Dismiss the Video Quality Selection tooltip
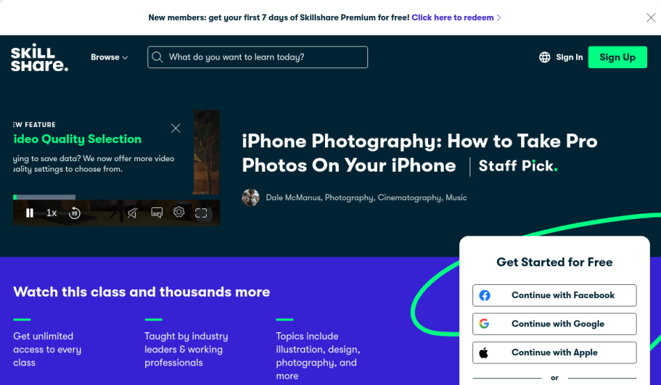The image size is (661, 385). [176, 128]
